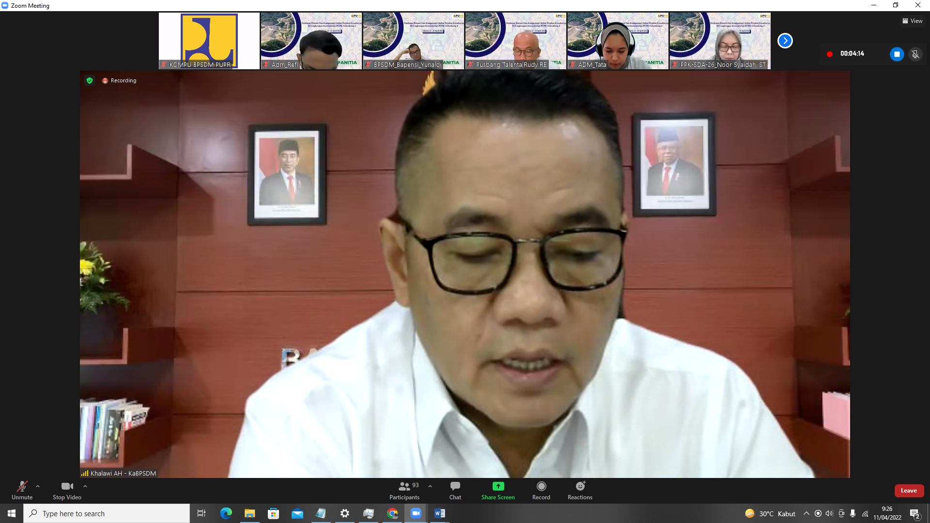Open the volume control in system tray

829,513
